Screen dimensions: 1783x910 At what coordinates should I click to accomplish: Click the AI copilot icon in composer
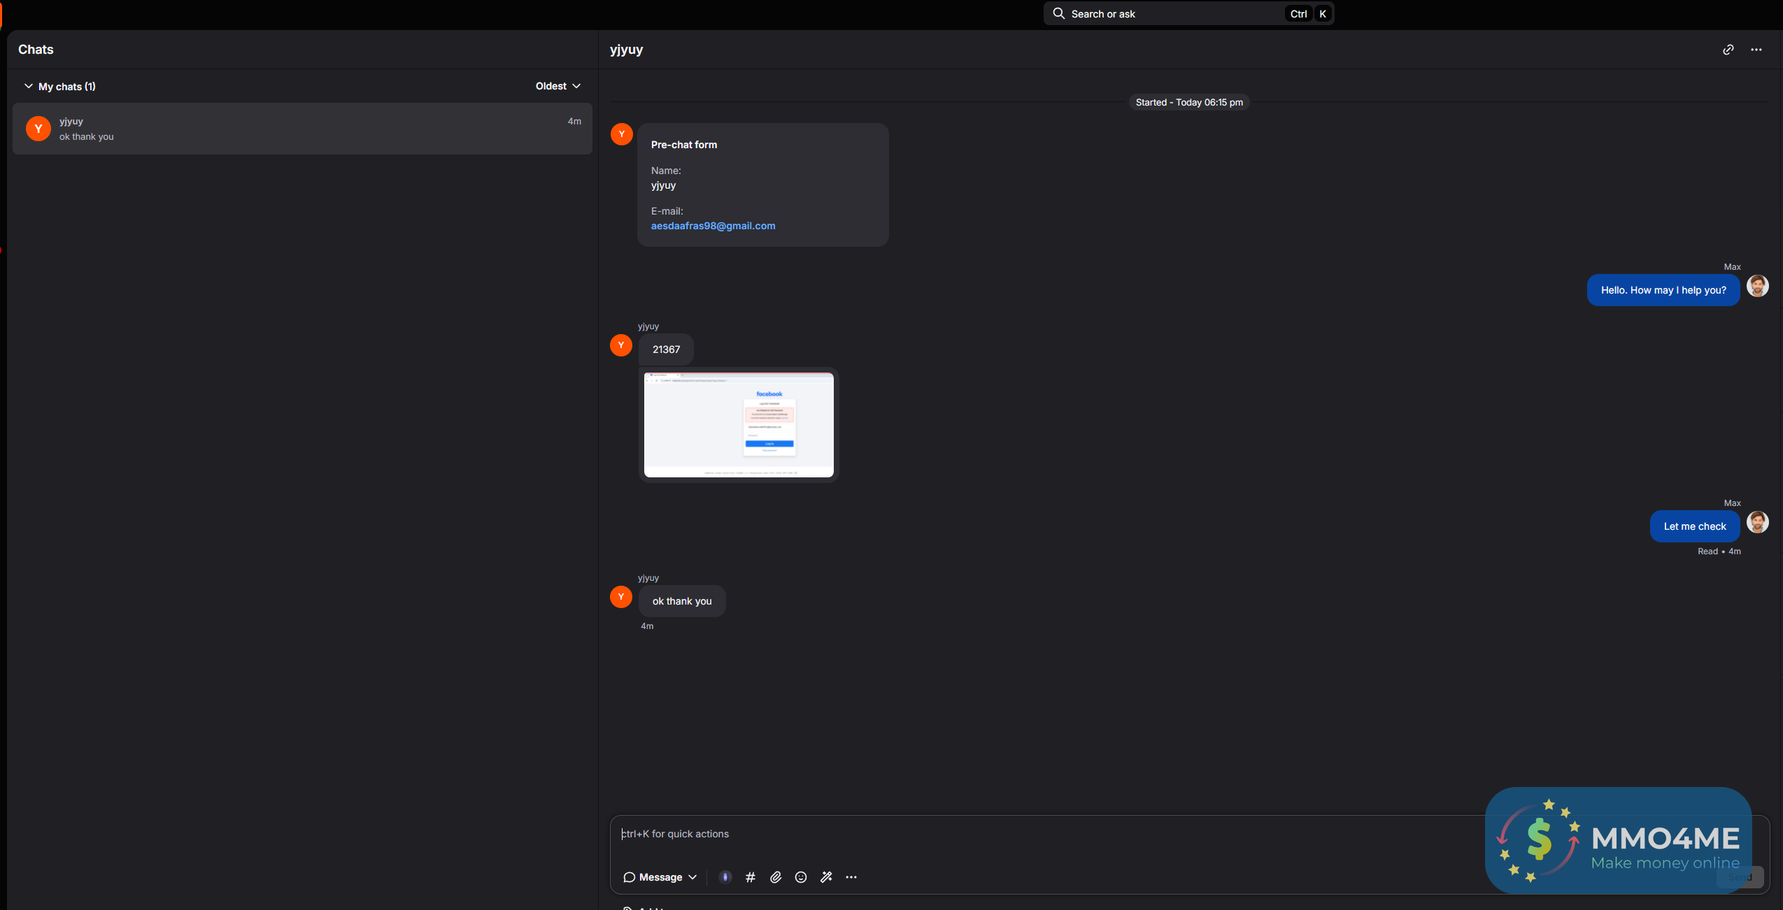pyautogui.click(x=725, y=877)
